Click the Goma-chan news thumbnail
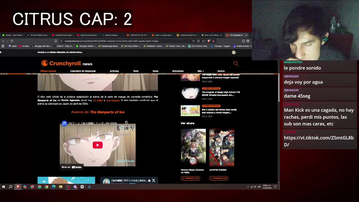This screenshot has height=202, width=359. click(x=190, y=111)
